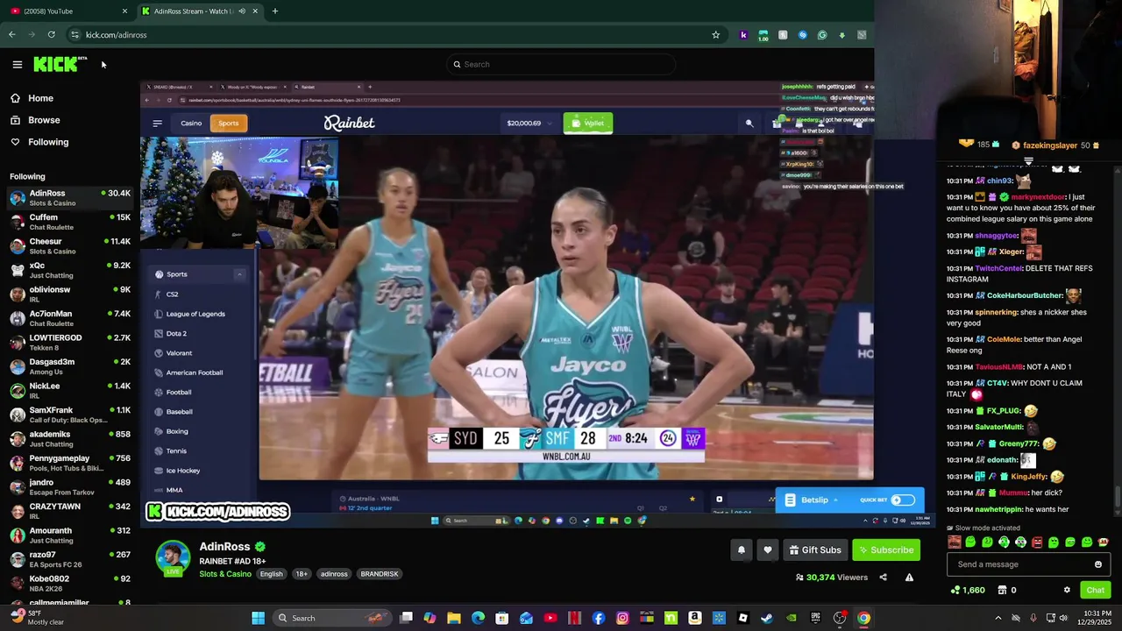1122x631 pixels.
Task: Click the report warning triangle icon
Action: click(x=909, y=578)
